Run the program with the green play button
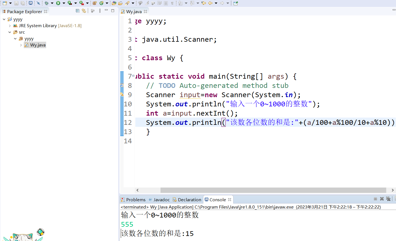Viewport: 396px width, 241px height. [58, 3]
